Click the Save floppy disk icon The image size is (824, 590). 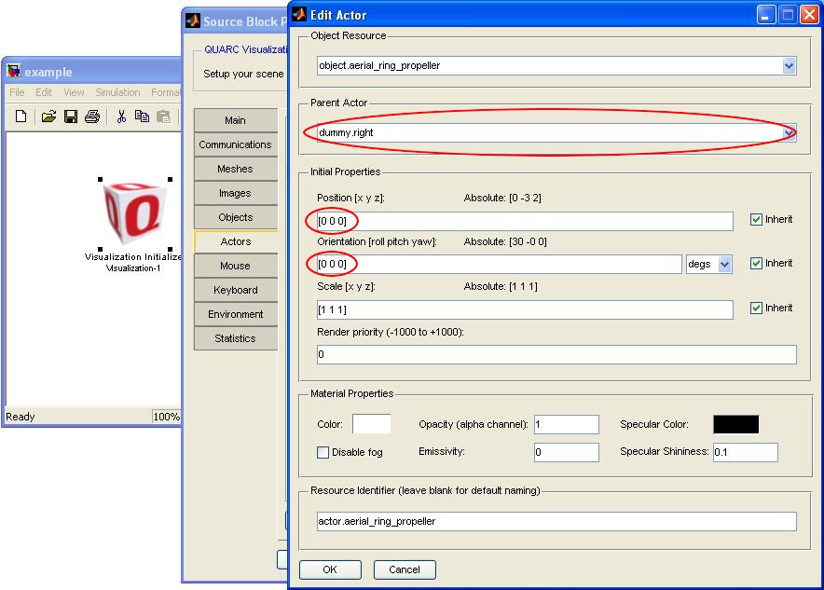70,117
